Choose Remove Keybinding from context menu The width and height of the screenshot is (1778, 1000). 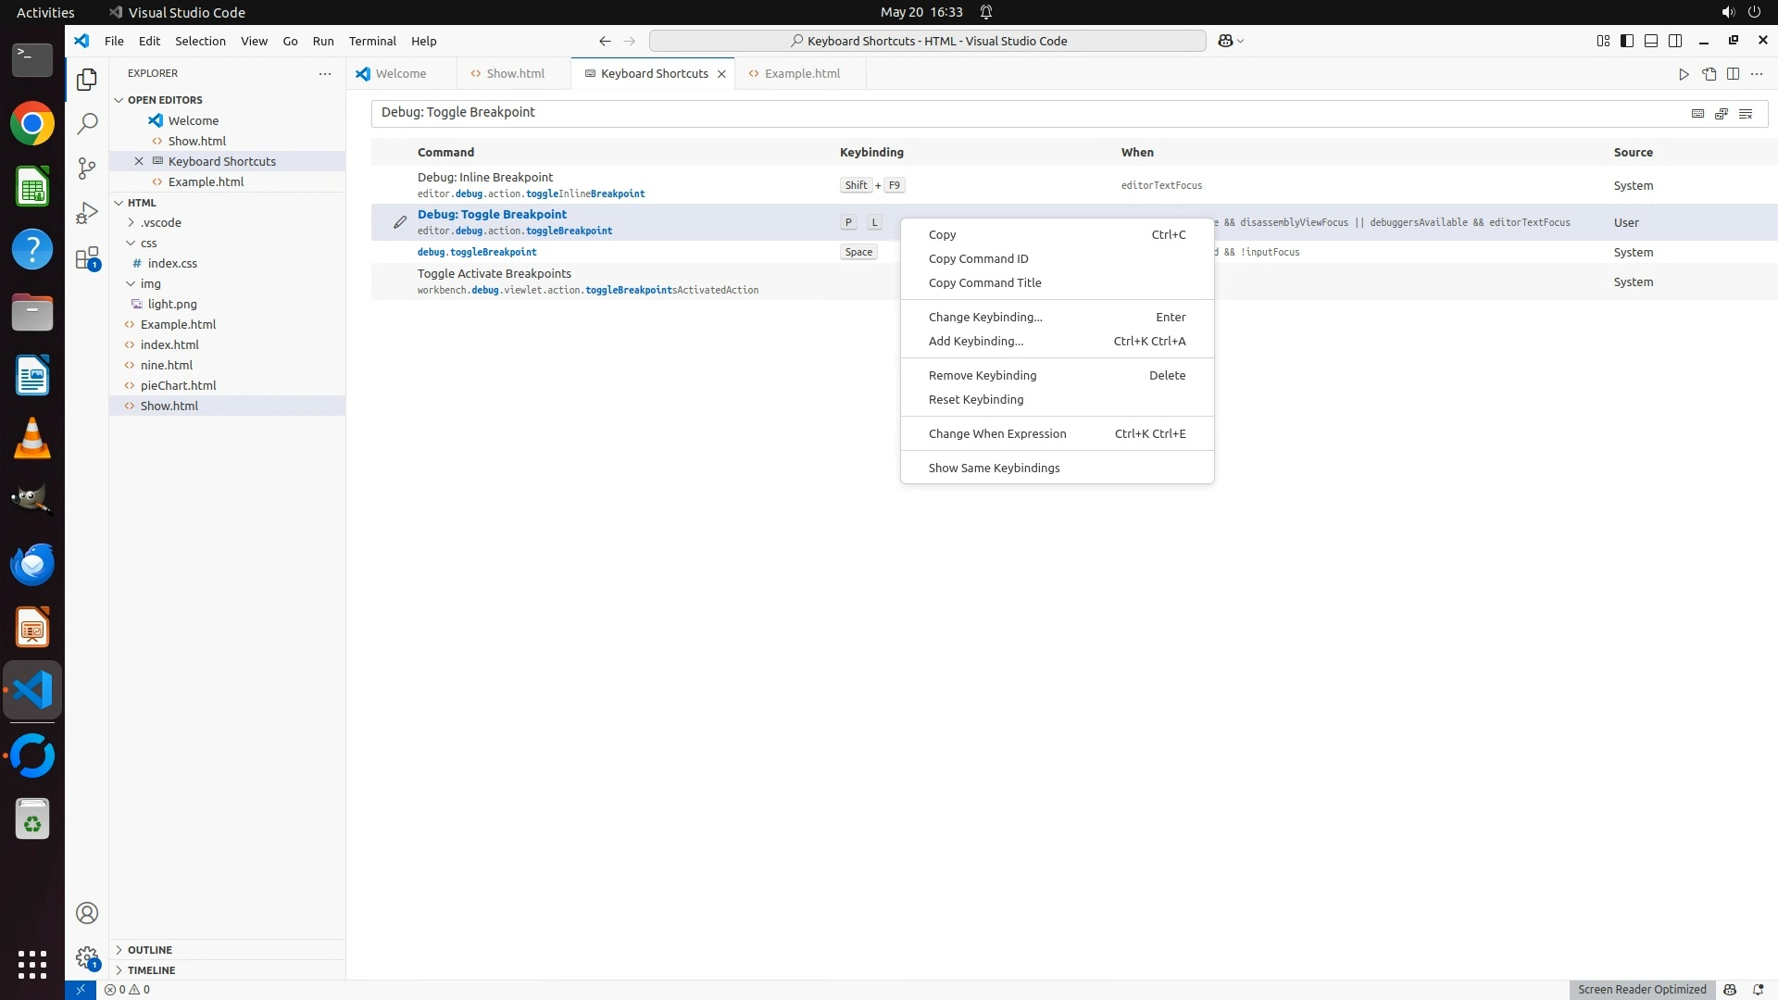tap(983, 375)
